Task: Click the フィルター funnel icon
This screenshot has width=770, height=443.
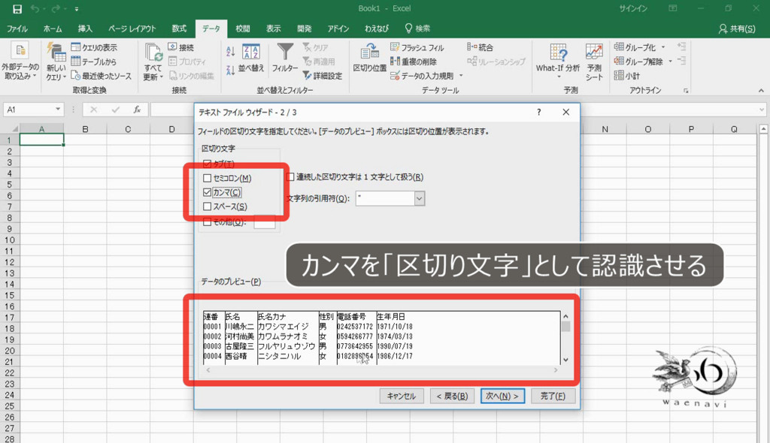Action: (285, 52)
